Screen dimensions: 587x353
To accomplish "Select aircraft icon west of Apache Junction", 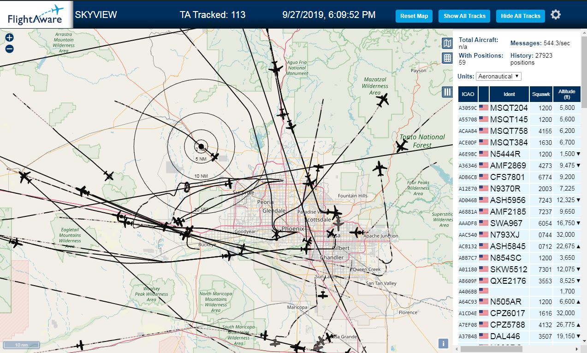I will tap(357, 232).
